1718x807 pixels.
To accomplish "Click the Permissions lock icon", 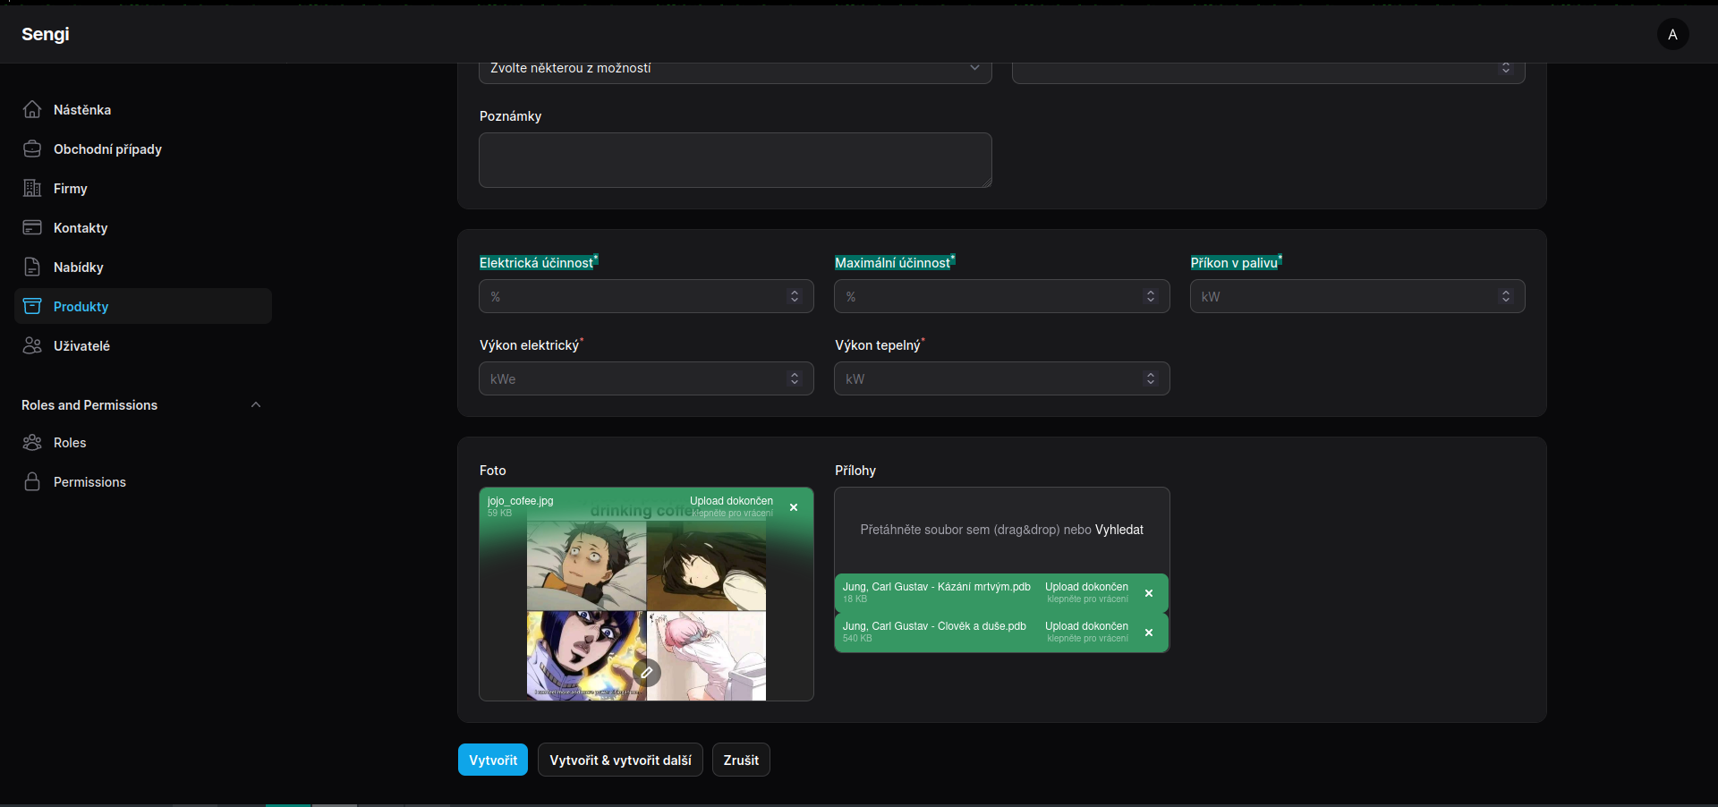I will pyautogui.click(x=32, y=481).
